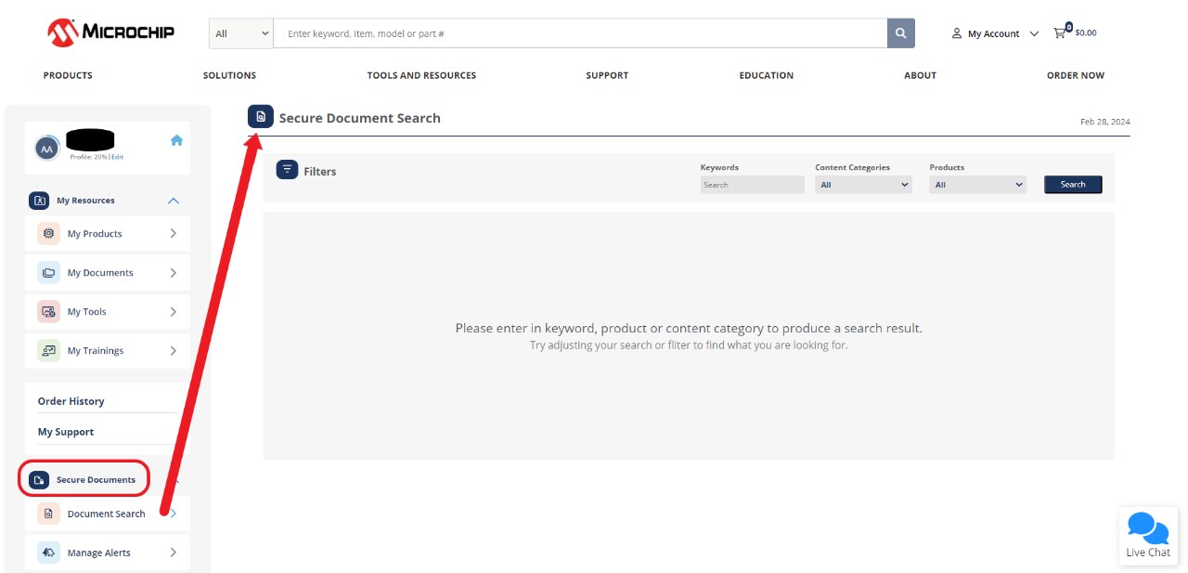Screen dimensions: 1188x573
Task: Open the Document Search icon in sidebar
Action: click(x=48, y=514)
